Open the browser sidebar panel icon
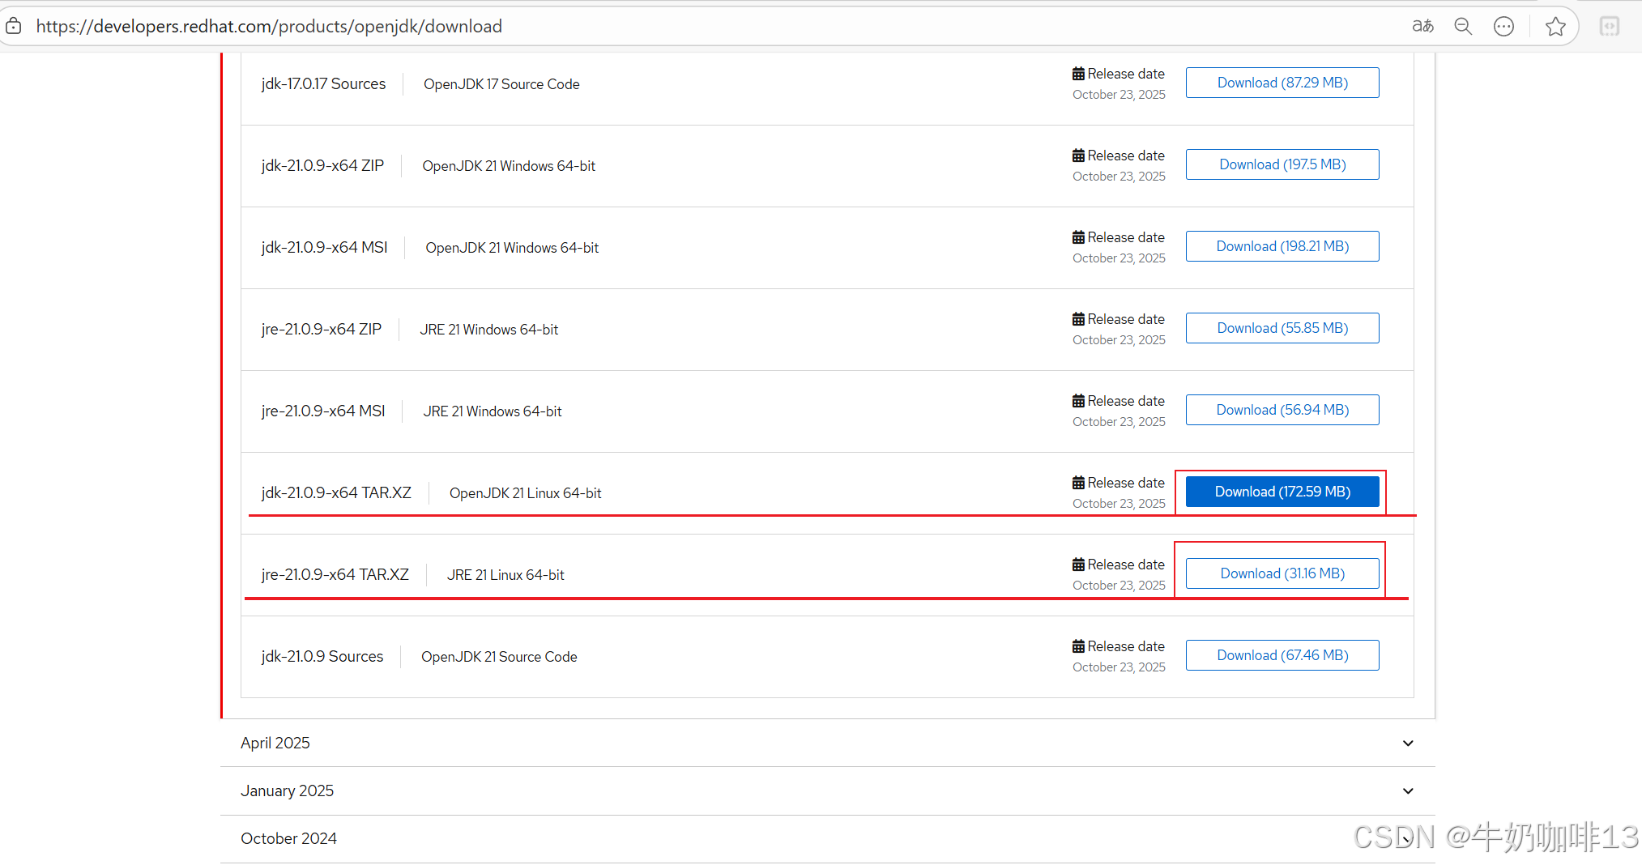 click(x=1610, y=27)
